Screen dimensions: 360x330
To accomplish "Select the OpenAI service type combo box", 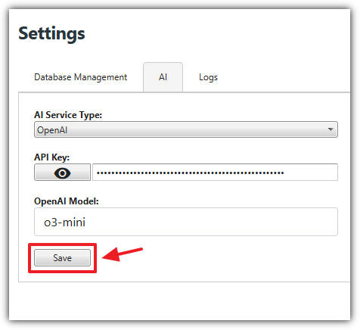I will (186, 129).
